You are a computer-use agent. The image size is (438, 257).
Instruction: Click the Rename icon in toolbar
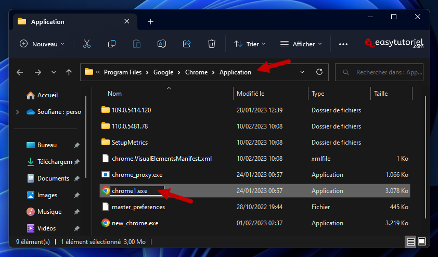click(162, 44)
